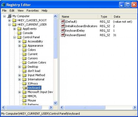This screenshot has height=117, width=138.
Task: Click the Registry Editor title bar icon
Action: [x=3, y=5]
